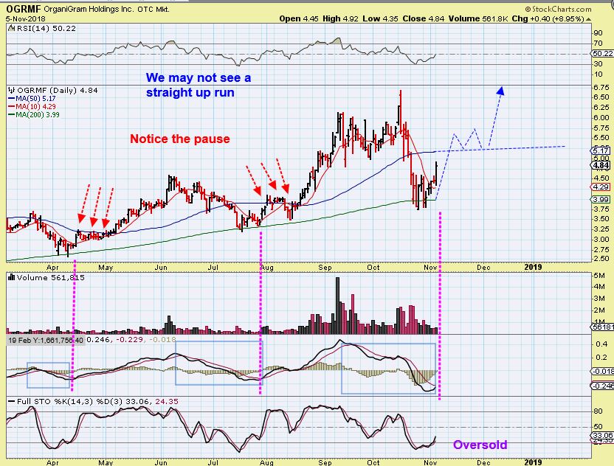Click the 4.29 price tag on right axis

tap(601, 187)
